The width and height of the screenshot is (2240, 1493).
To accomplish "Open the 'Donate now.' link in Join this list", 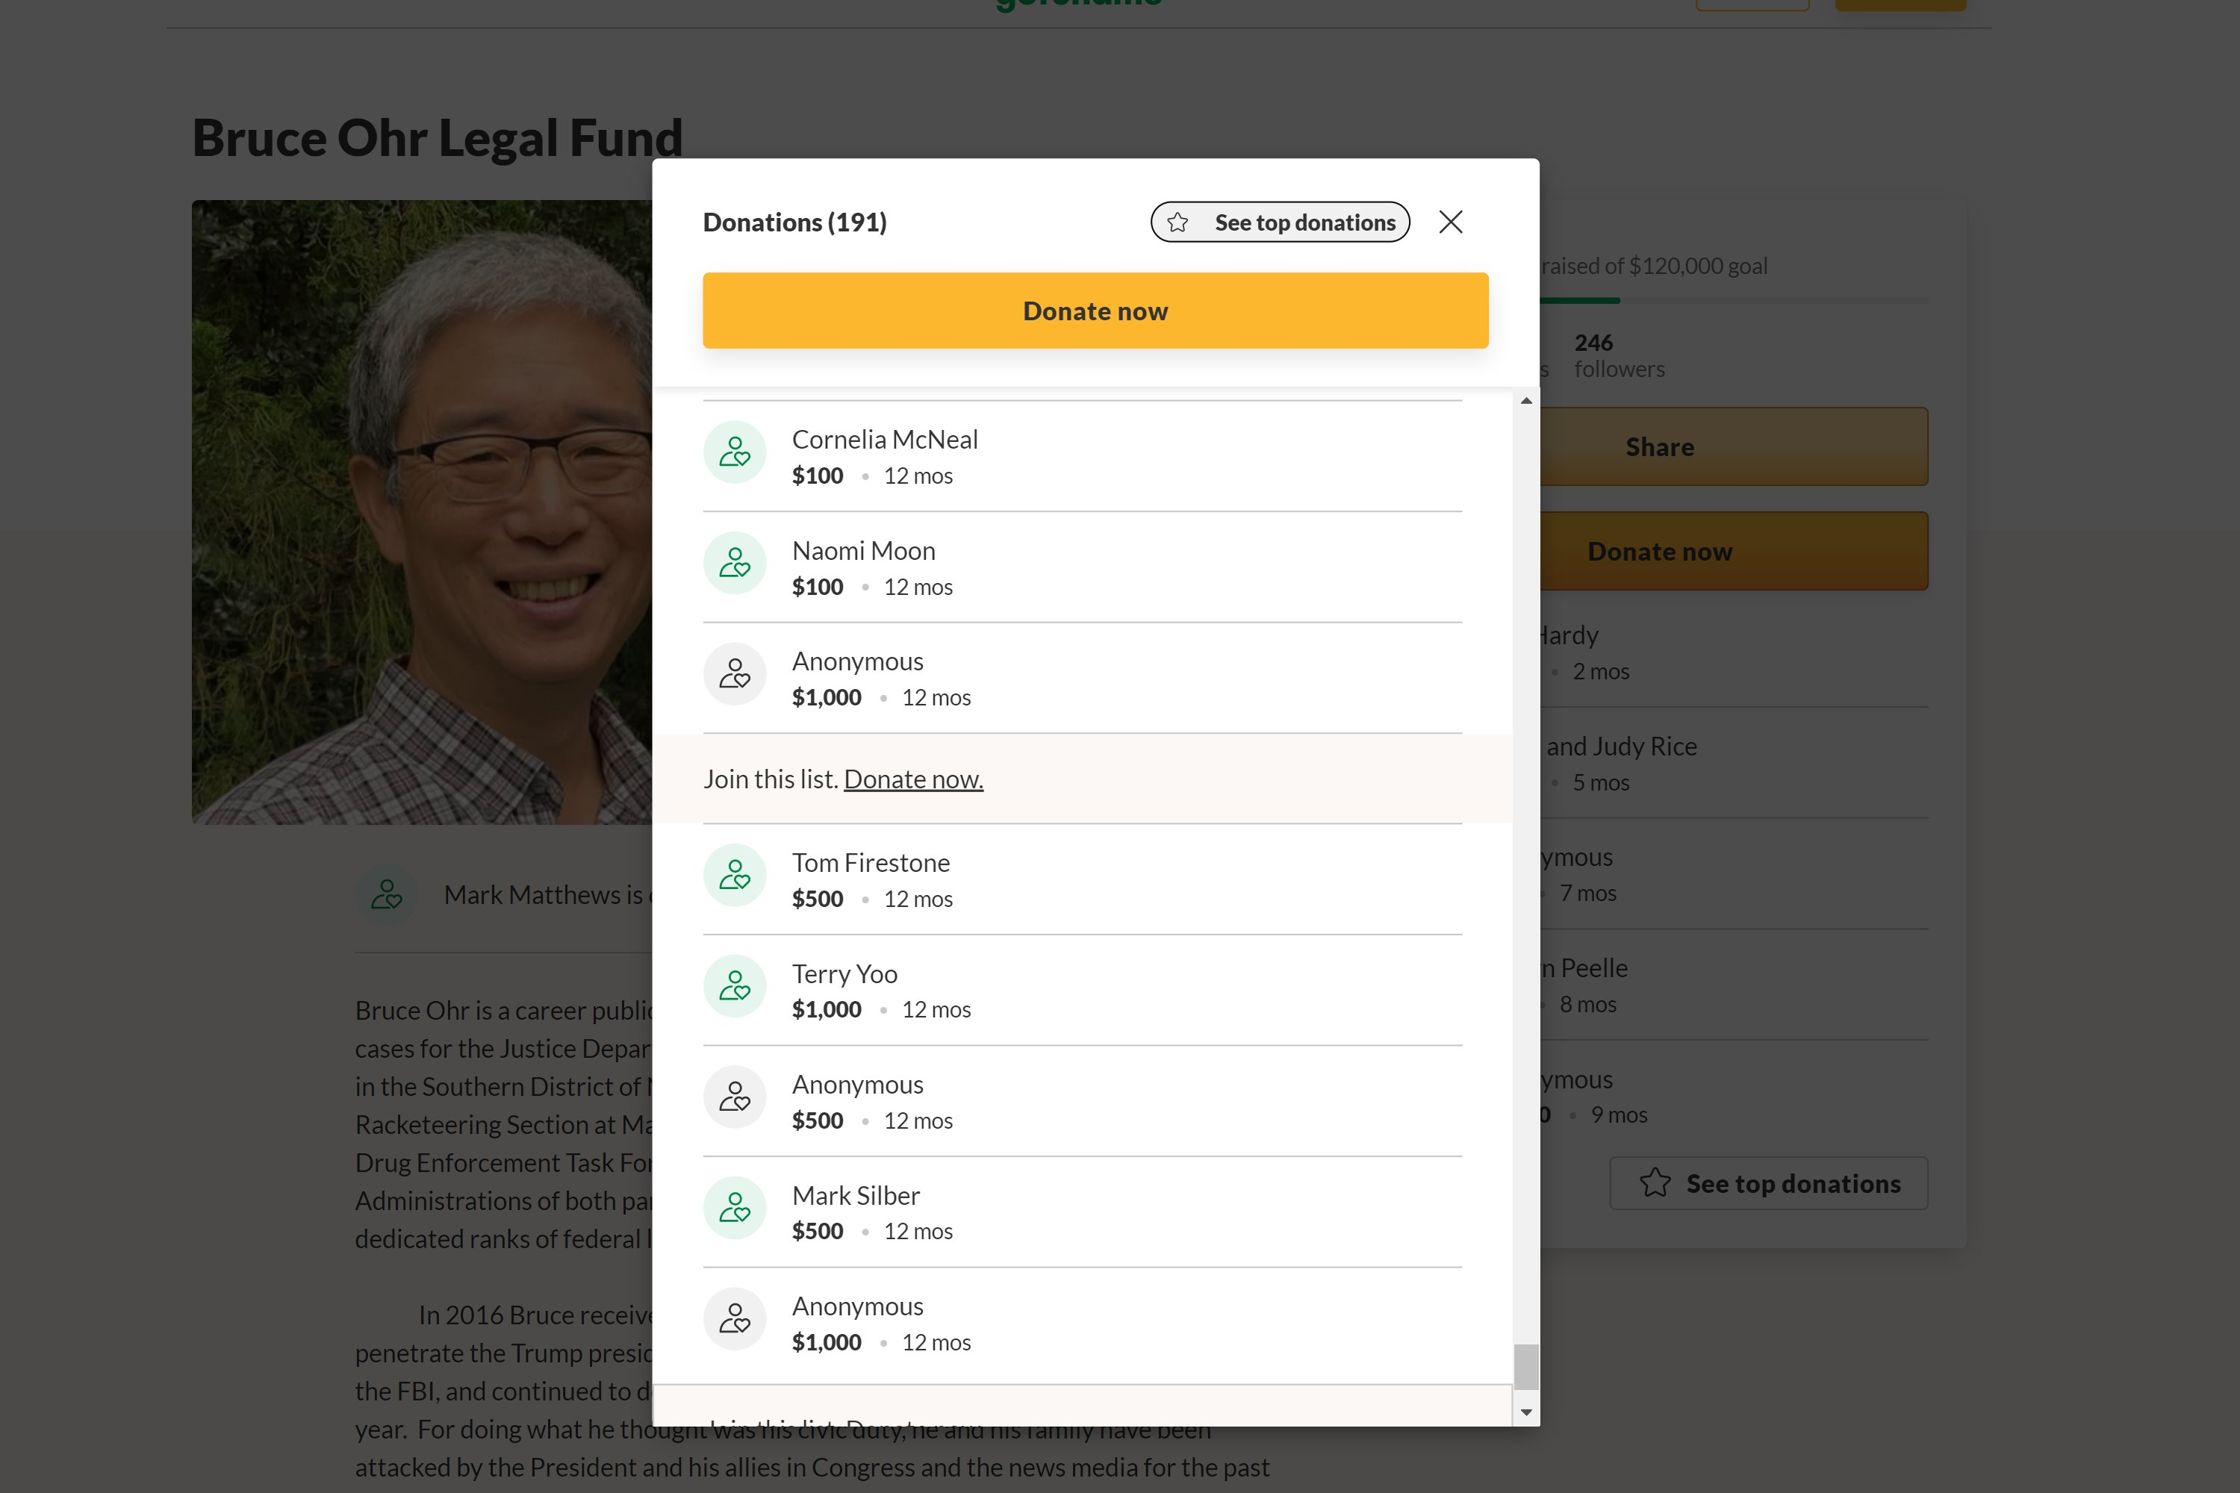I will pyautogui.click(x=913, y=779).
